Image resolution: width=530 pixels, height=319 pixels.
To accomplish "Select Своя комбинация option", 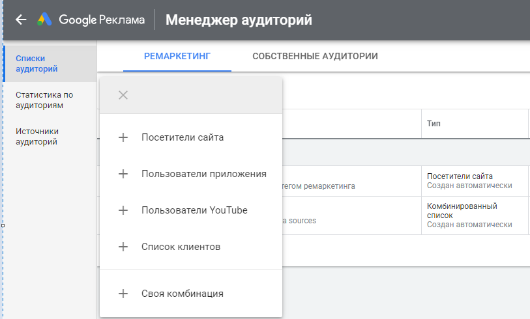I will (191, 294).
